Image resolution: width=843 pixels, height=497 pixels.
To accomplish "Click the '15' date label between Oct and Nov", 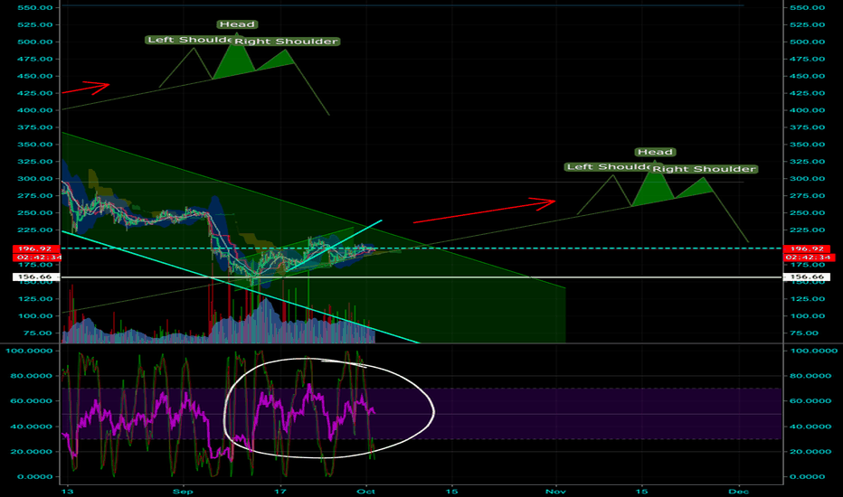I will 451,491.
